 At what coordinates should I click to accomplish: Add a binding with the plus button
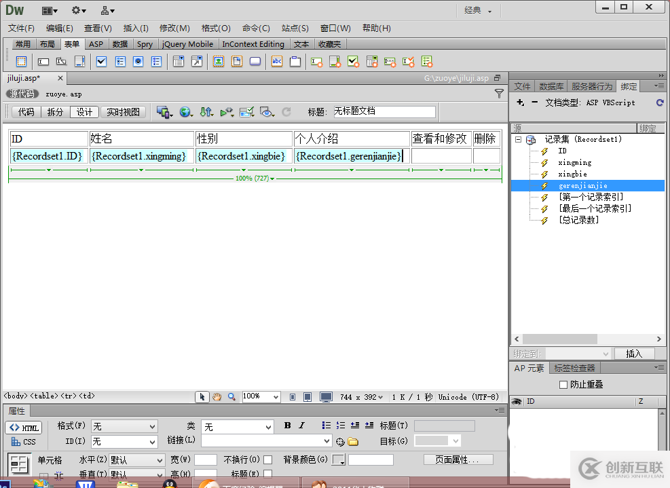pyautogui.click(x=520, y=102)
